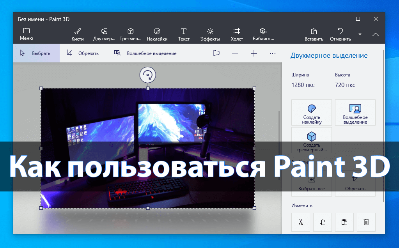Click the Создать наклейку button
The width and height of the screenshot is (399, 248).
(x=311, y=113)
